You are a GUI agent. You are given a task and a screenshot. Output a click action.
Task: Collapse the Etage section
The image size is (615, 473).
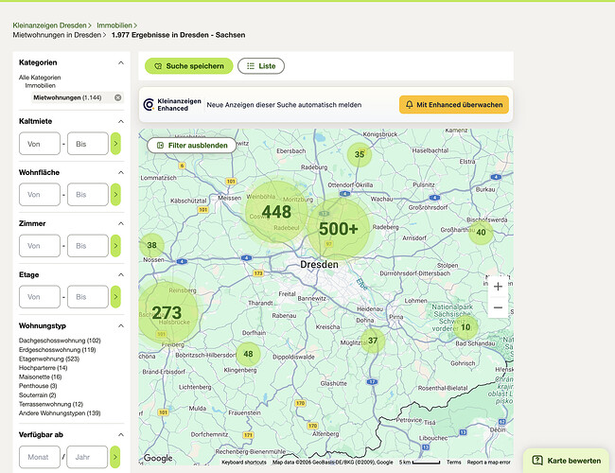[121, 274]
